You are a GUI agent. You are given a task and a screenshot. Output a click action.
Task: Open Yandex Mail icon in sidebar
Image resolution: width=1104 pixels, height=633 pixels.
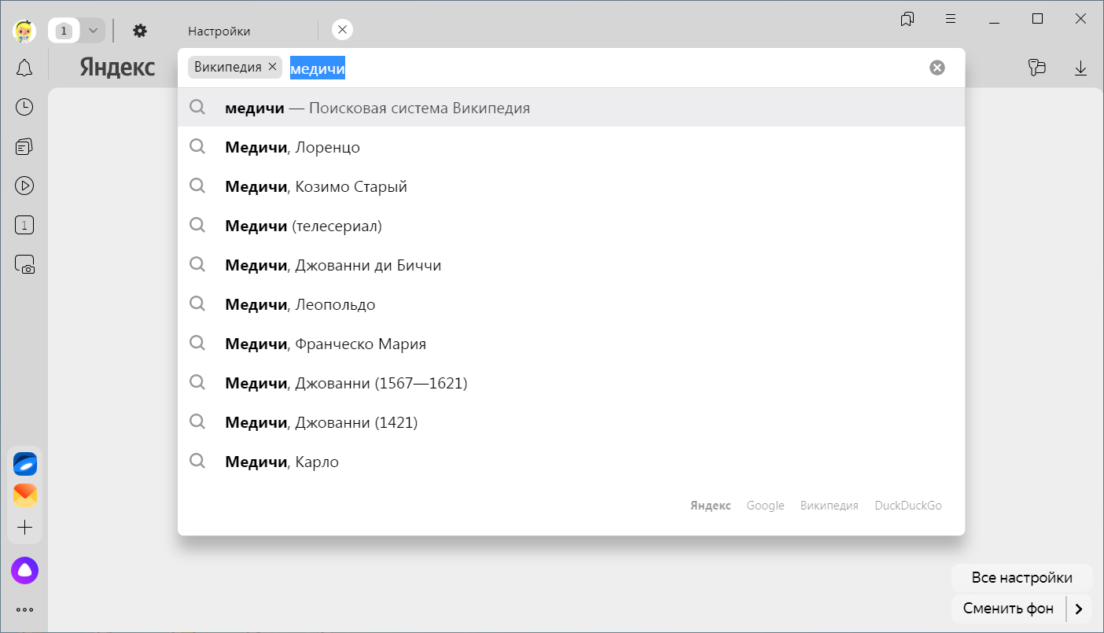25,495
